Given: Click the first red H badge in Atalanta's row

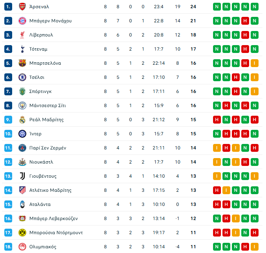Looking at the screenshot, I should 217,204.
